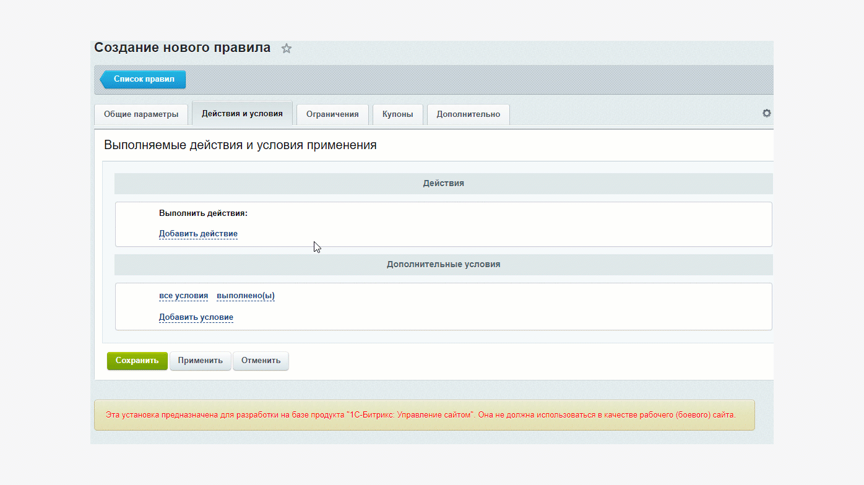The image size is (864, 485).
Task: Click the Выполнить действия label
Action: (x=203, y=213)
